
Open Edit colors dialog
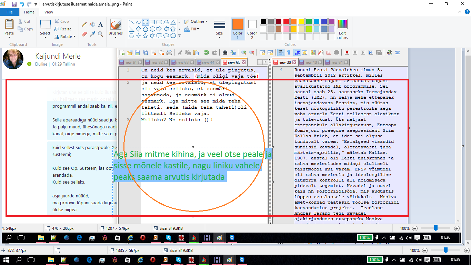pyautogui.click(x=342, y=29)
